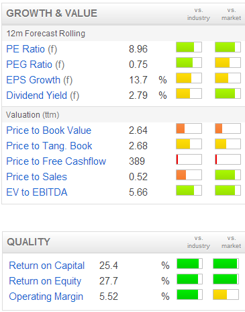Click Return on Capital vs. industry bar
The image size is (245, 312).
(189, 264)
